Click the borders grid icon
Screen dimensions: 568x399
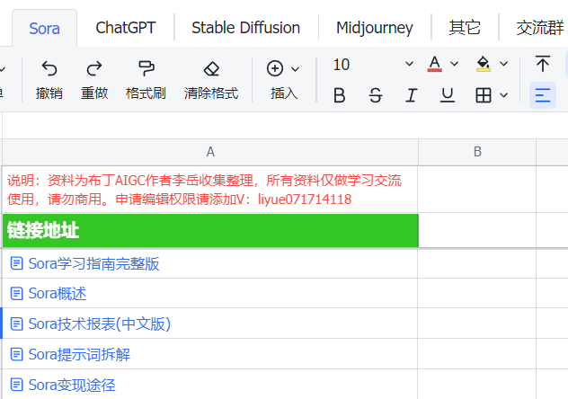coord(484,95)
